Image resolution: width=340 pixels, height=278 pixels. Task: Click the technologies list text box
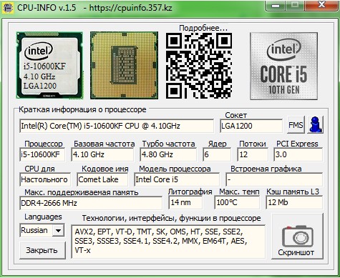point(168,242)
